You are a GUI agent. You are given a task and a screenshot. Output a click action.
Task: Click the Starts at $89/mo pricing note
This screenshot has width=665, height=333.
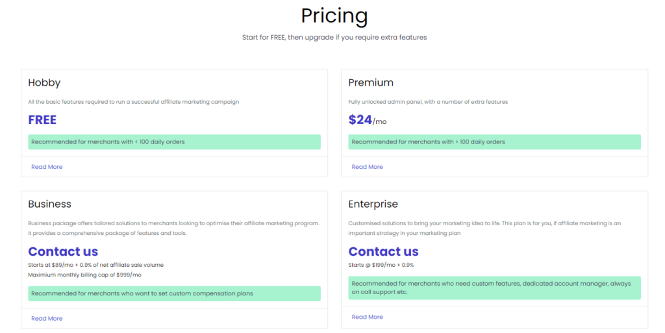pyautogui.click(x=96, y=265)
